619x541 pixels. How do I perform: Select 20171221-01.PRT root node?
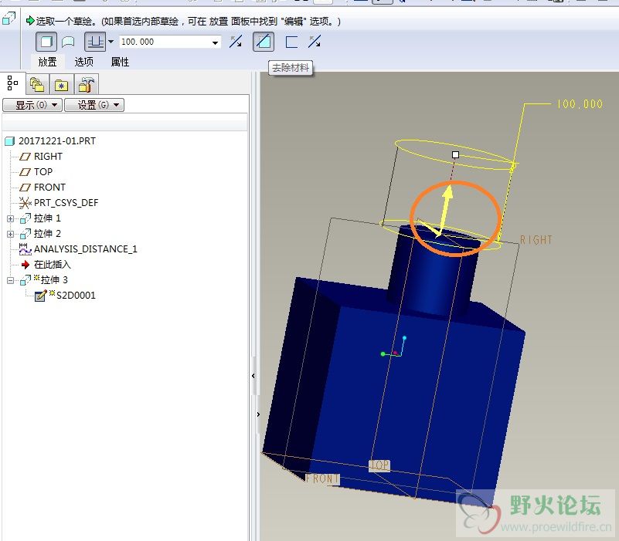[57, 140]
